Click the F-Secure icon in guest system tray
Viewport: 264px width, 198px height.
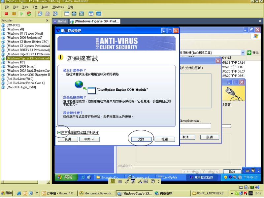(x=230, y=177)
